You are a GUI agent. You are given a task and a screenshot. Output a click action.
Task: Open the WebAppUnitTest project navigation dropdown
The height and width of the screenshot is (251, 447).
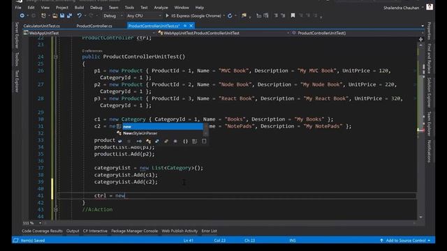89,33
